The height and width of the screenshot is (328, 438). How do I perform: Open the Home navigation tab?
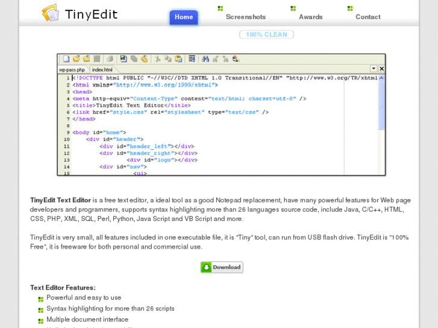point(184,17)
